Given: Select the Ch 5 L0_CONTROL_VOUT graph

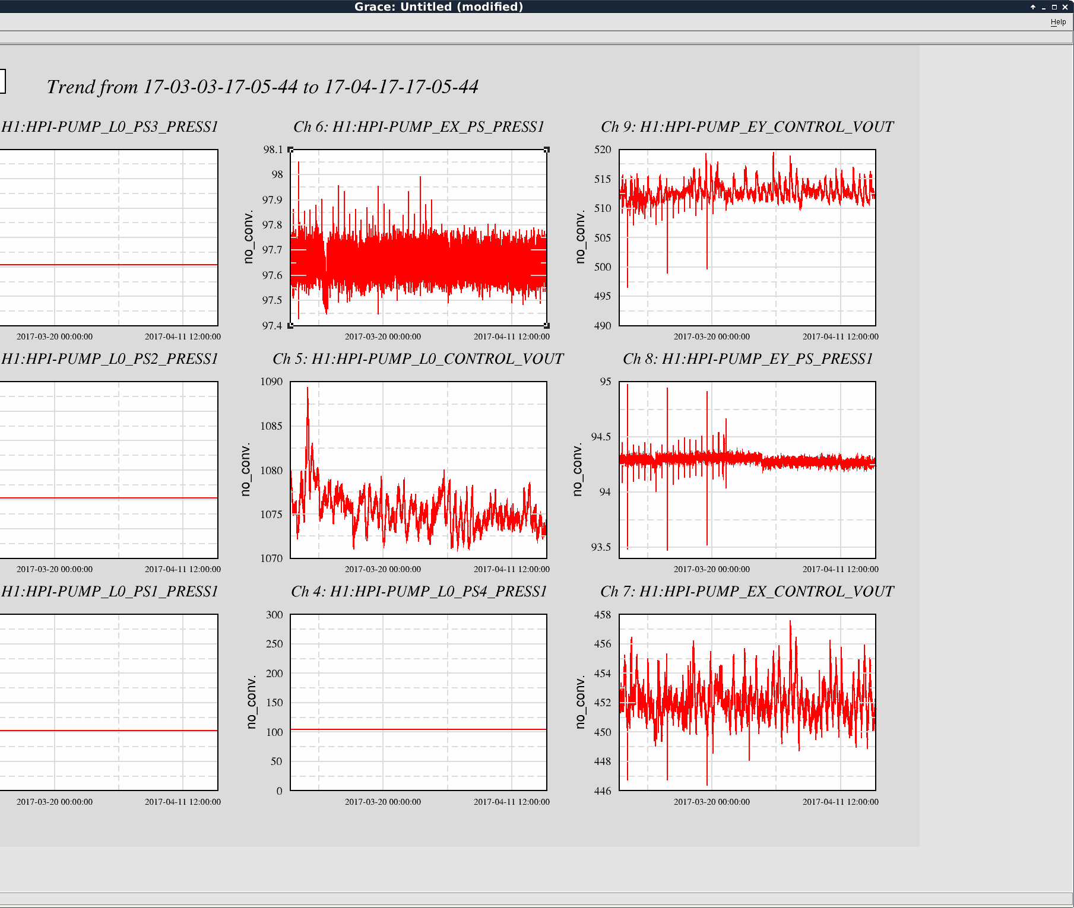Looking at the screenshot, I should (x=419, y=470).
